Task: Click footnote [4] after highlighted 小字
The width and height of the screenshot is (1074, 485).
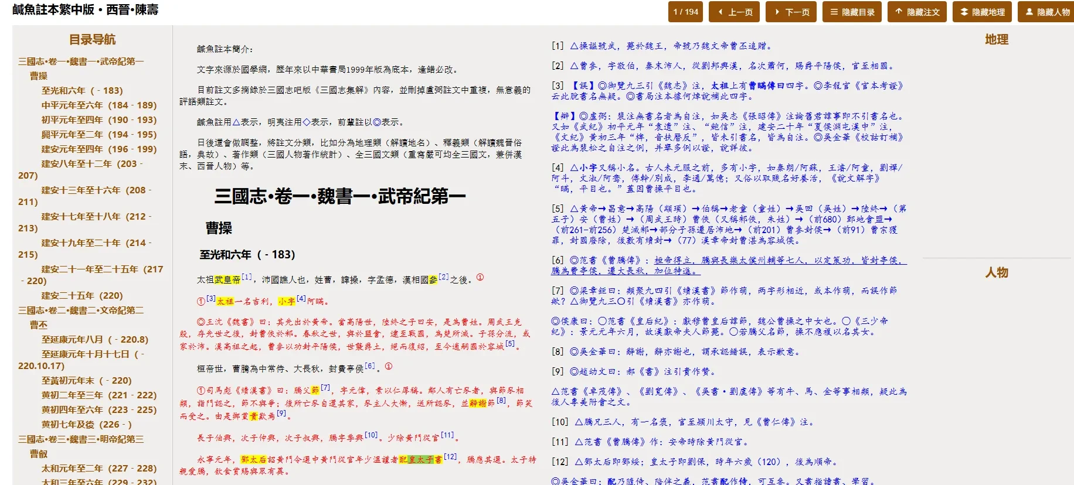Action: pos(301,299)
